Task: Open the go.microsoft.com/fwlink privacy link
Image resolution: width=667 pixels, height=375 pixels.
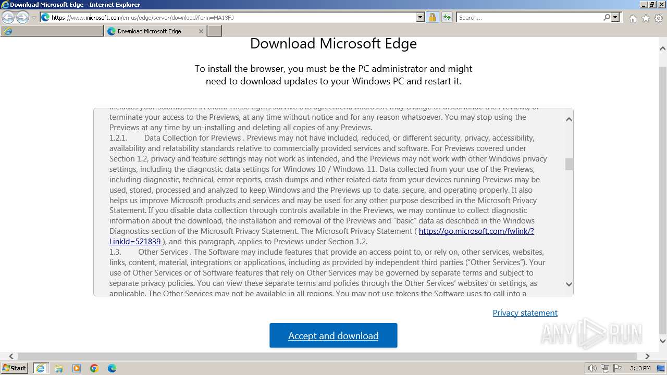Action: [476, 231]
